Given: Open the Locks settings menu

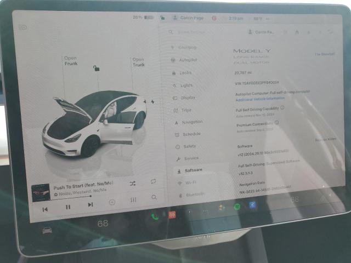Looking at the screenshot, I should click(x=182, y=73).
